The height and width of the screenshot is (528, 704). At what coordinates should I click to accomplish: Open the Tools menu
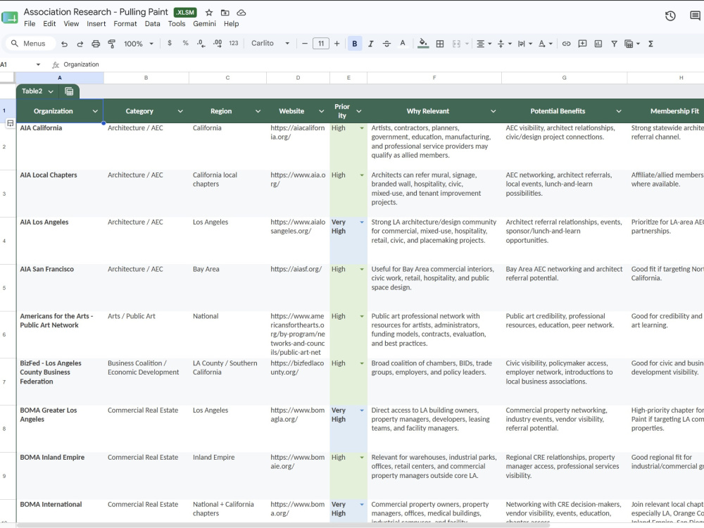click(x=177, y=24)
